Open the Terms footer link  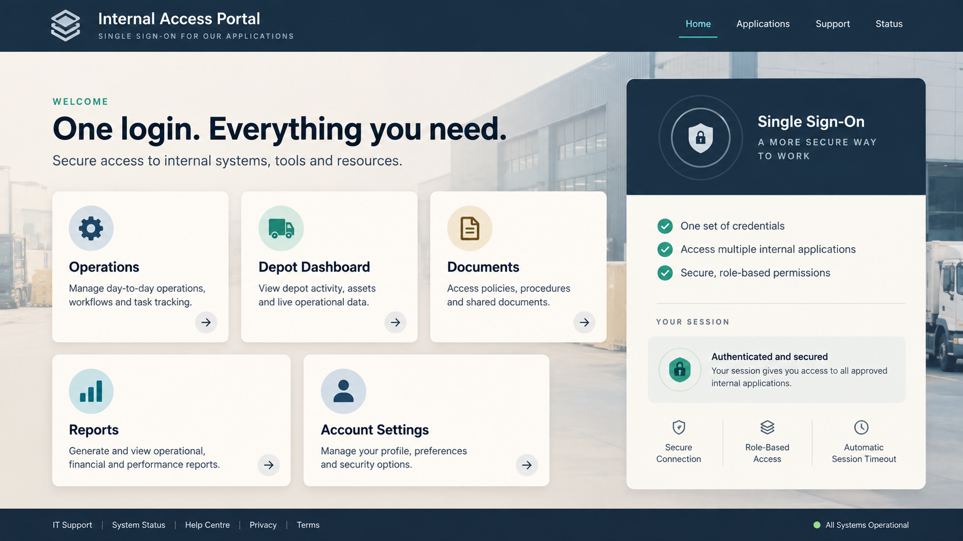(308, 525)
